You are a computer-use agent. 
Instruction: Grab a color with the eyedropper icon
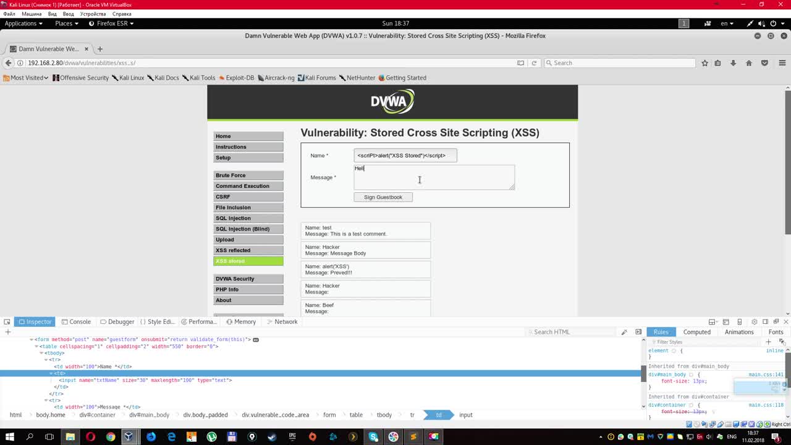(624, 332)
